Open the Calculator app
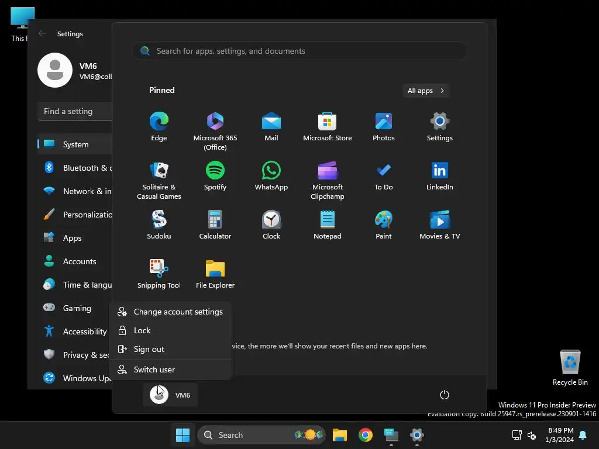Viewport: 599px width, 449px height. click(x=215, y=225)
